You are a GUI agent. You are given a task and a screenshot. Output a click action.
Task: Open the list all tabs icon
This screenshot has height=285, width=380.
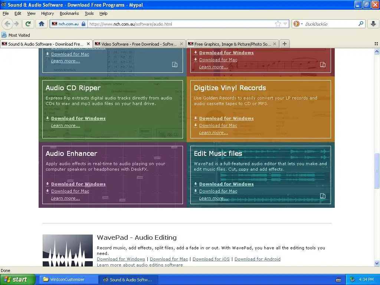pyautogui.click(x=376, y=44)
